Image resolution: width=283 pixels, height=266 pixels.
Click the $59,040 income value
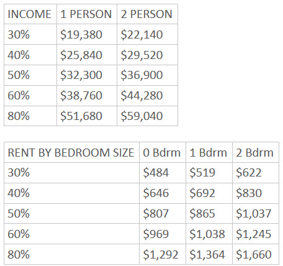click(141, 116)
